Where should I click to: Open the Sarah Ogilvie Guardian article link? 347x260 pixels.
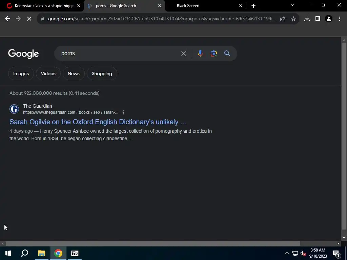click(98, 122)
